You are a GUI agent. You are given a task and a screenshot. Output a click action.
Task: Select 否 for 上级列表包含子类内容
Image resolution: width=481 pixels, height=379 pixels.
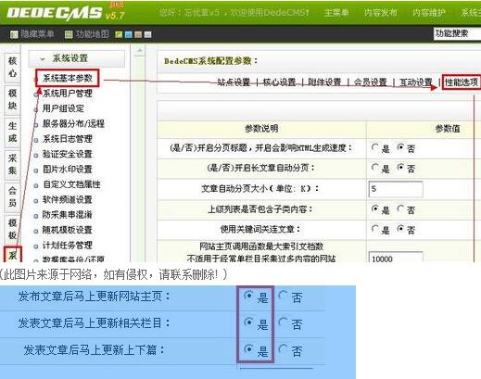point(400,209)
